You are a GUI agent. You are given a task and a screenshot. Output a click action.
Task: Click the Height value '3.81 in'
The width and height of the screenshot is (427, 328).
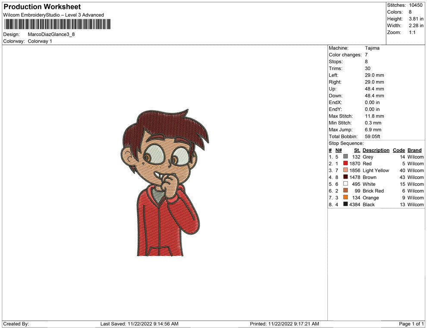[416, 19]
